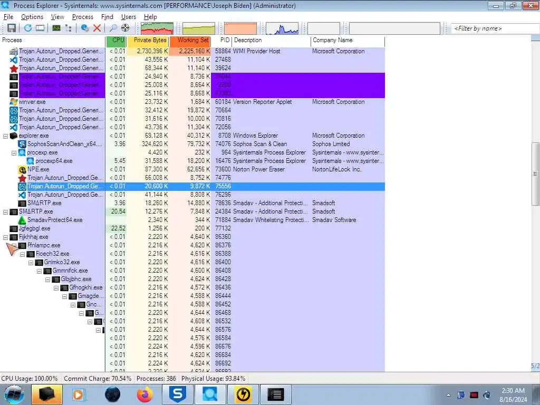Image resolution: width=540 pixels, height=405 pixels.
Task: Open Sophos Scan & Clean taskbar button
Action: point(177,394)
